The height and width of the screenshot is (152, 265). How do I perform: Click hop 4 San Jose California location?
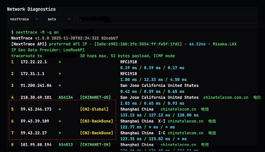click(x=159, y=97)
